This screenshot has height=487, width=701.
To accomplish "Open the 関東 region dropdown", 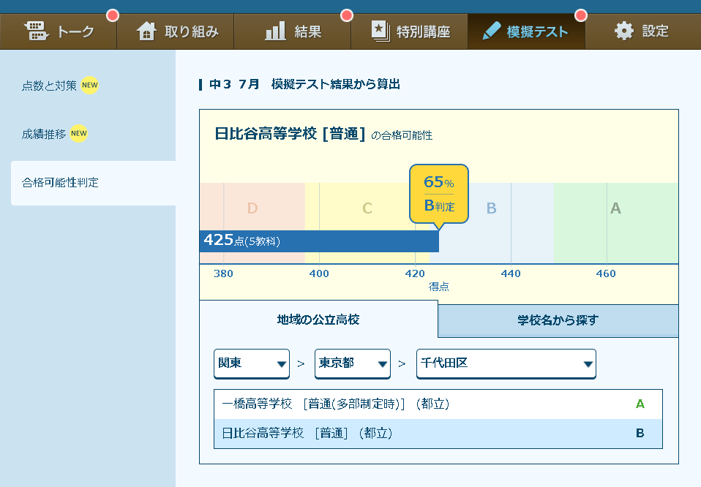I will coord(252,363).
